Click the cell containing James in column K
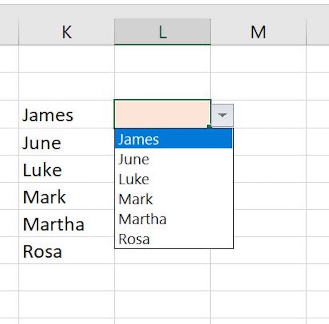The width and height of the screenshot is (329, 324). [66, 115]
